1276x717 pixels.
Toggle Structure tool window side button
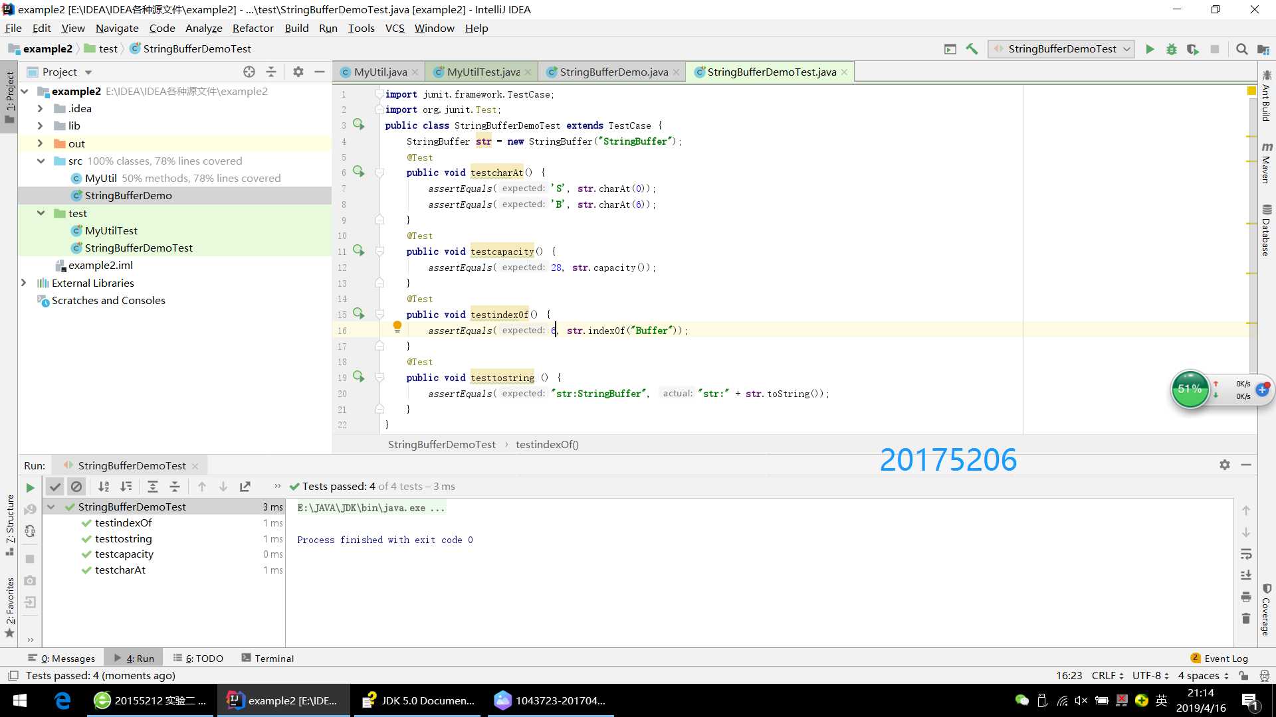click(9, 524)
